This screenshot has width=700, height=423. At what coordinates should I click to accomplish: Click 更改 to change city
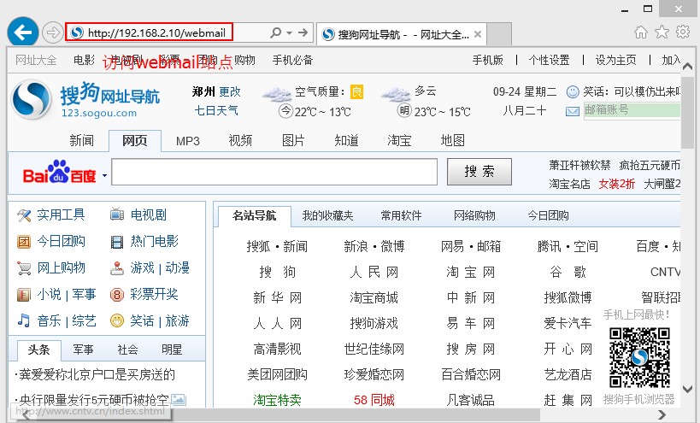pos(230,92)
